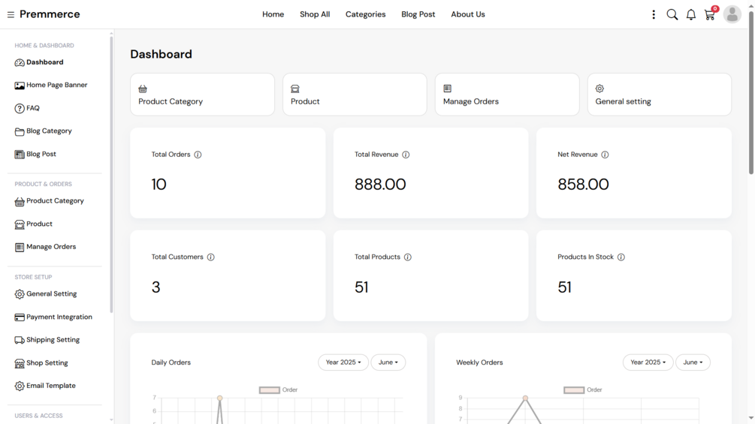Open Manage Orders label in the sidebar

point(51,247)
